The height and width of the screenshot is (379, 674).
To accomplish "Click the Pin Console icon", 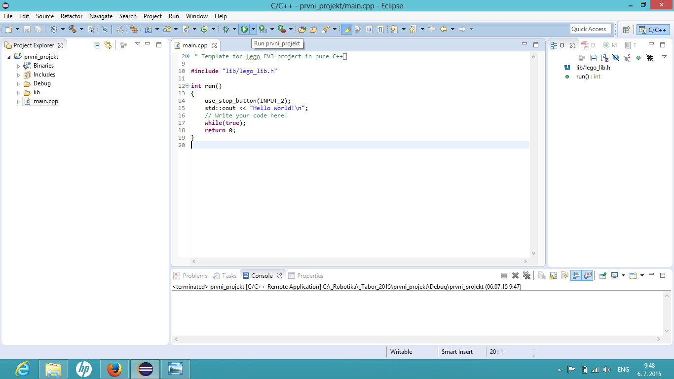I will point(602,276).
